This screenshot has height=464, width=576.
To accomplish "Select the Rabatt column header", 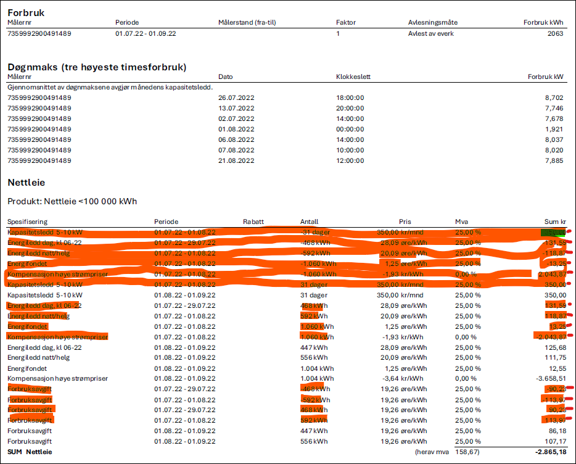I will (253, 222).
